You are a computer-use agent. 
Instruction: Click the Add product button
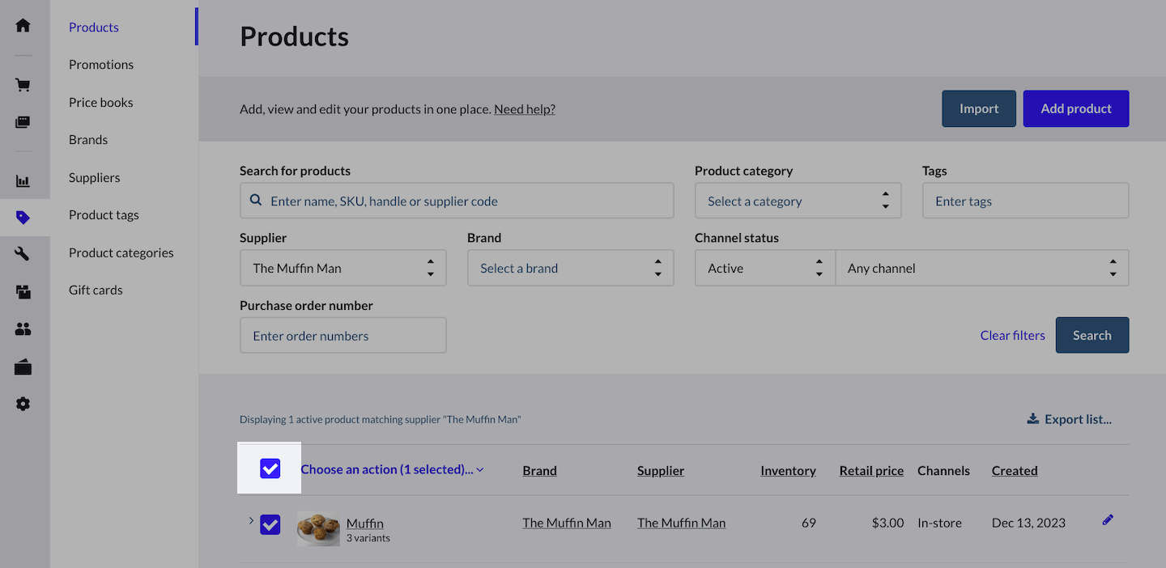coord(1075,108)
